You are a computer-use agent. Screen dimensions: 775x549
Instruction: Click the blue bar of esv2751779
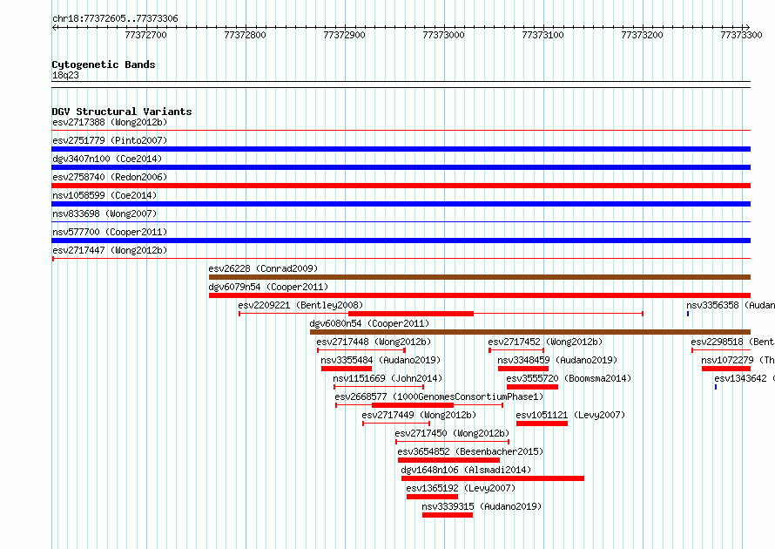401,149
